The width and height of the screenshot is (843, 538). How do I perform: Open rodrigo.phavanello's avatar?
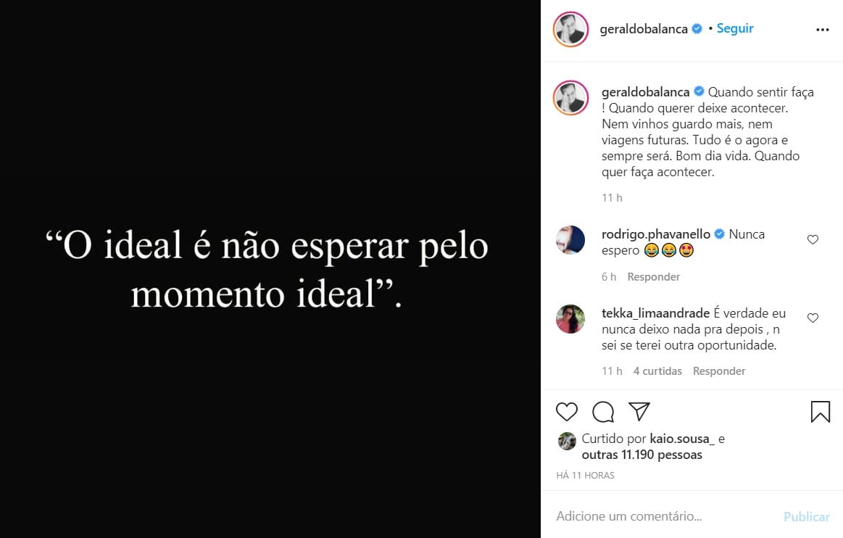pos(570,240)
